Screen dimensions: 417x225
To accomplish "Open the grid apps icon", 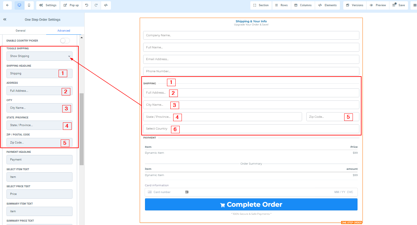I will coord(415,5).
